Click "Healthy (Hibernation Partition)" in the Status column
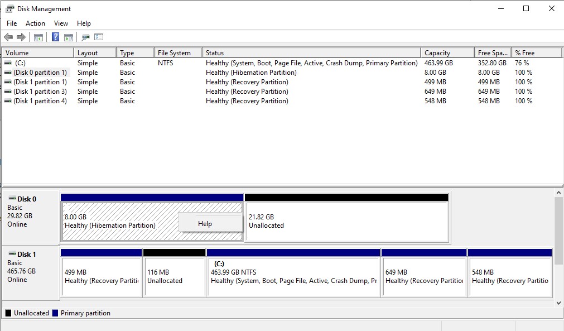564x331 pixels. coord(251,73)
